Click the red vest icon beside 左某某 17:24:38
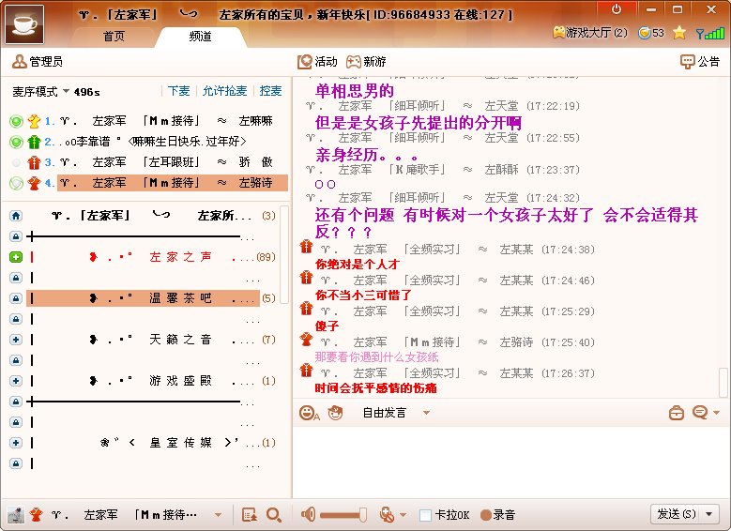 click(306, 247)
